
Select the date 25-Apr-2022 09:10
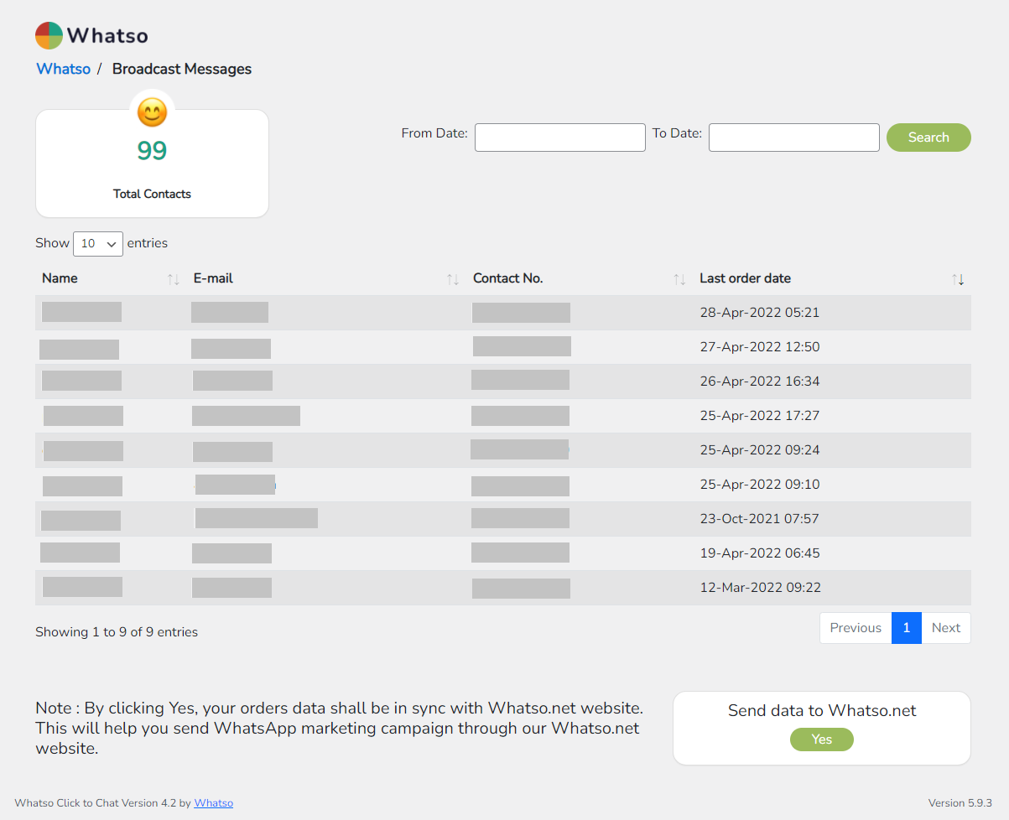(760, 485)
